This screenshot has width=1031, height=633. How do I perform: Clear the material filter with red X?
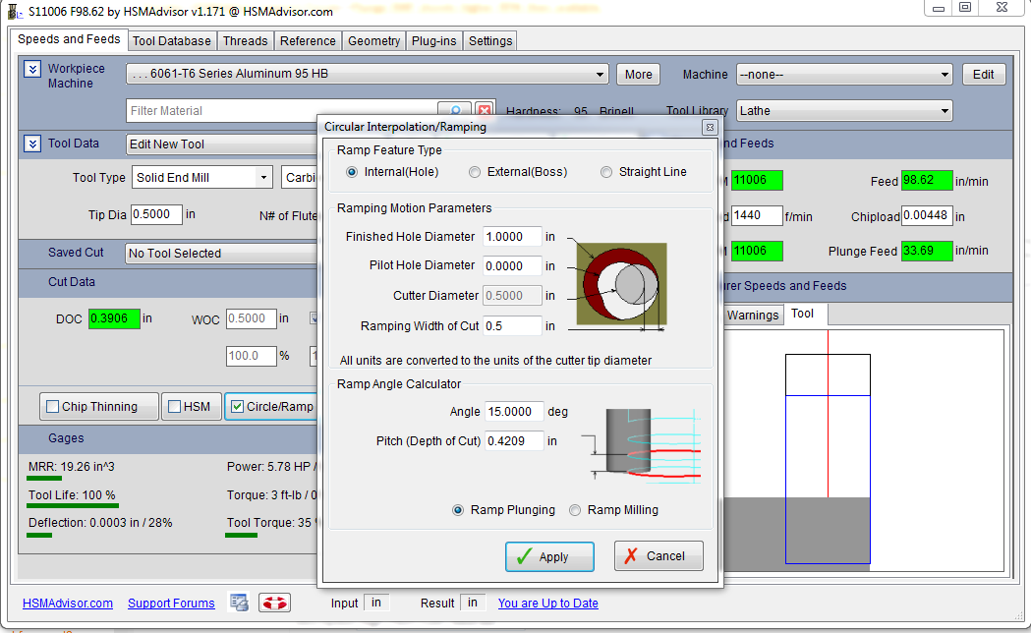[x=485, y=111]
